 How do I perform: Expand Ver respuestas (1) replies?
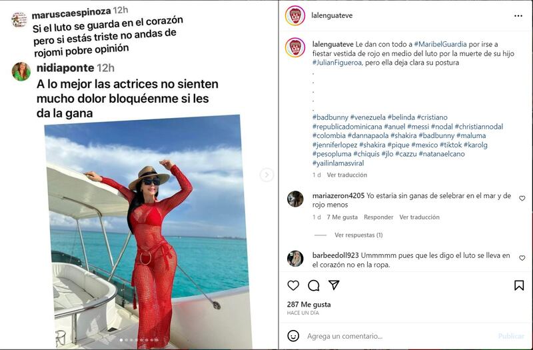click(x=358, y=235)
